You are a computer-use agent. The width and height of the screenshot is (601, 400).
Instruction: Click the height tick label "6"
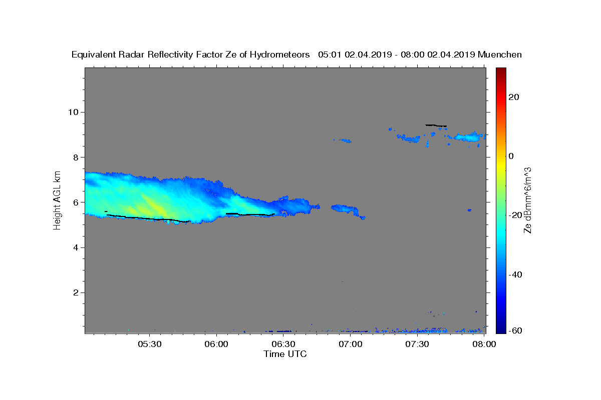click(76, 202)
